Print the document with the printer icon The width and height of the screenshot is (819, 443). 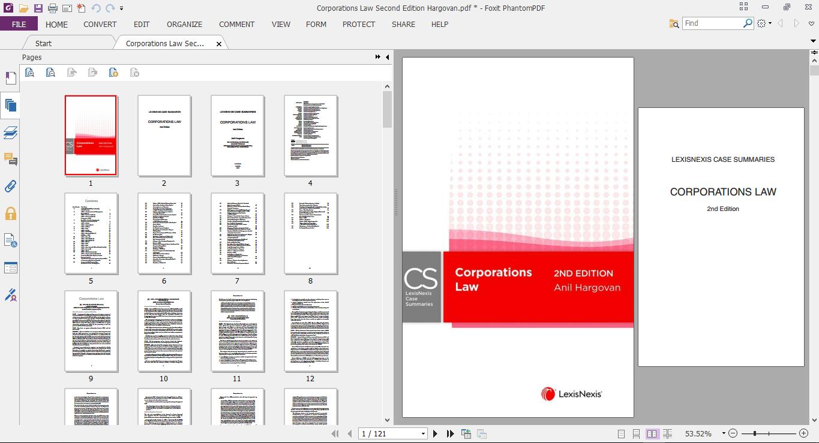[52, 8]
